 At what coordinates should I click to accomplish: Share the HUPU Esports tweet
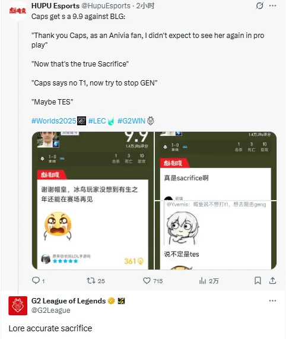tap(272, 281)
